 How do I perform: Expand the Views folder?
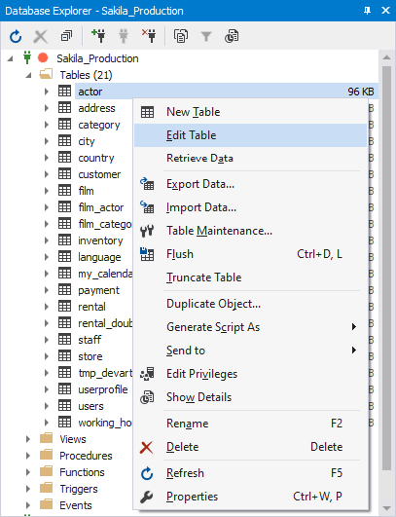click(28, 439)
